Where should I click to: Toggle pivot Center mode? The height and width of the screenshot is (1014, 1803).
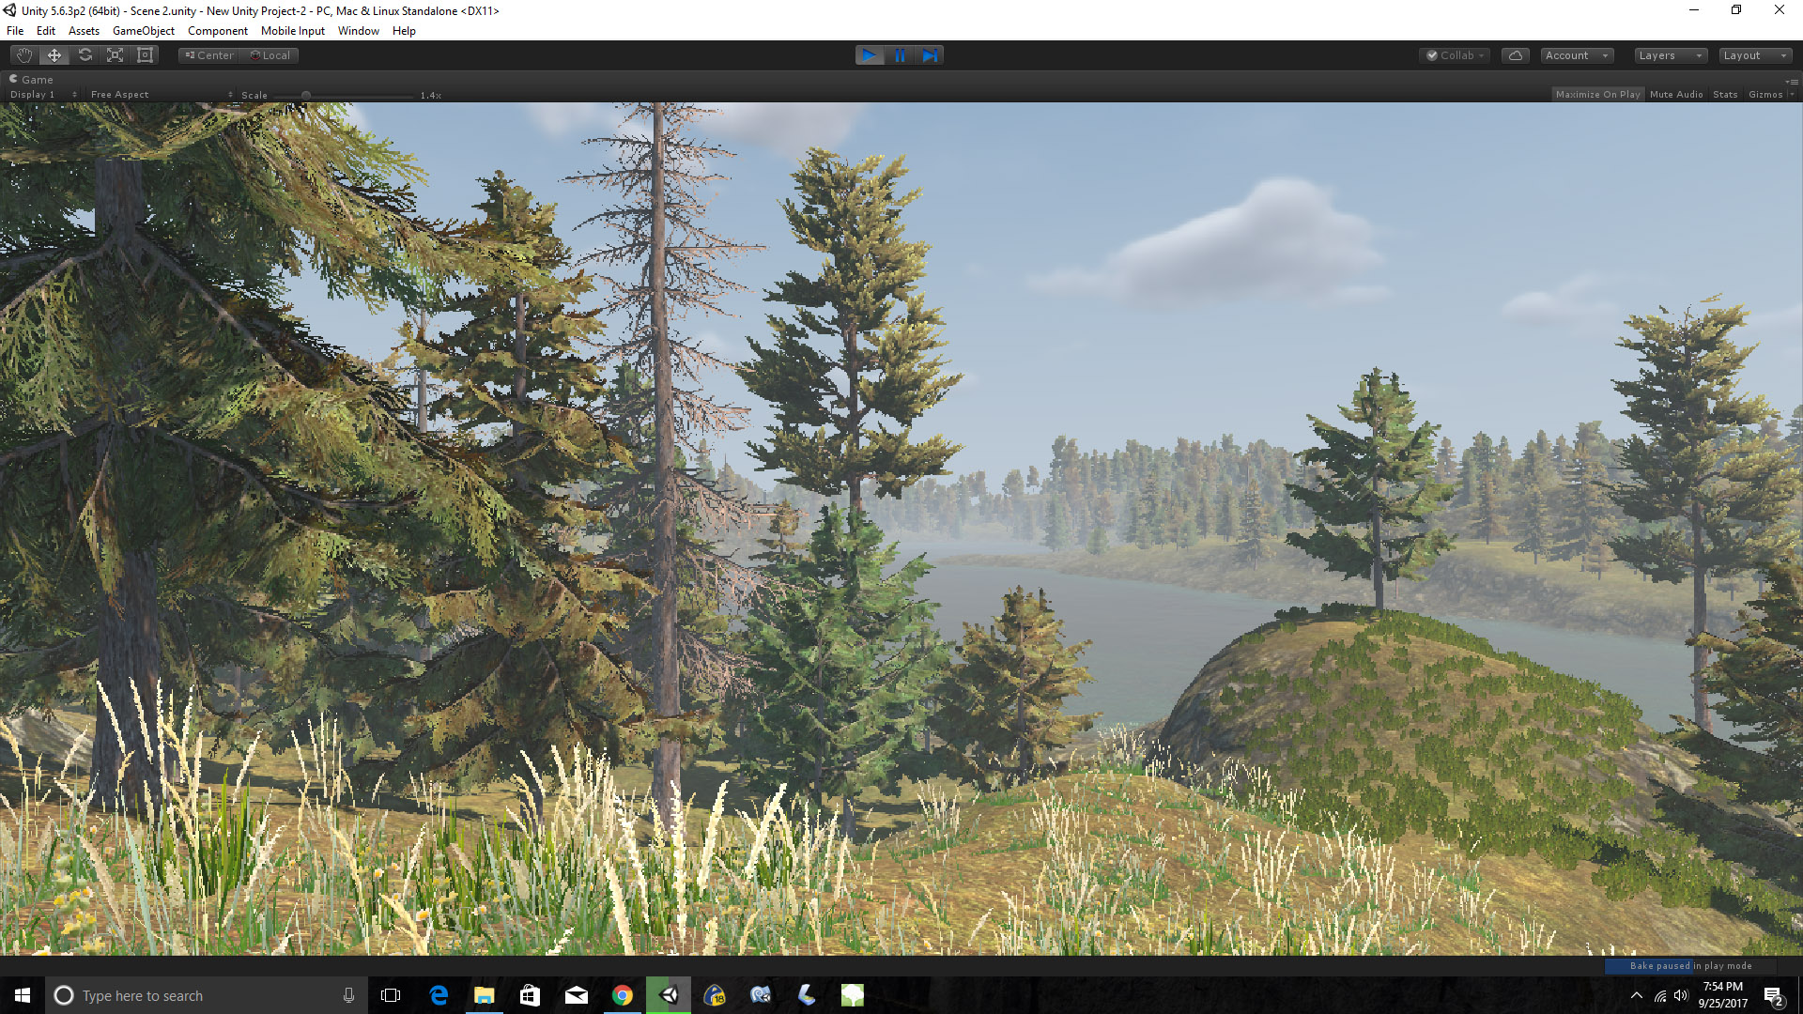[x=208, y=55]
